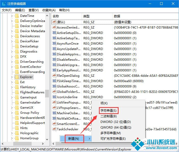Select 项(K) from the submenu

pos(104,103)
